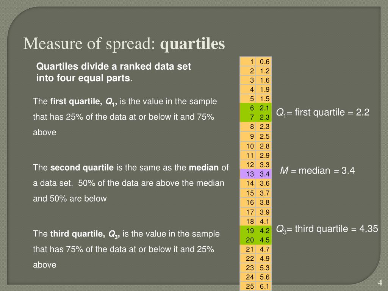Click the 'M = median = 3.4' label
The height and width of the screenshot is (291, 388).
[x=317, y=171]
